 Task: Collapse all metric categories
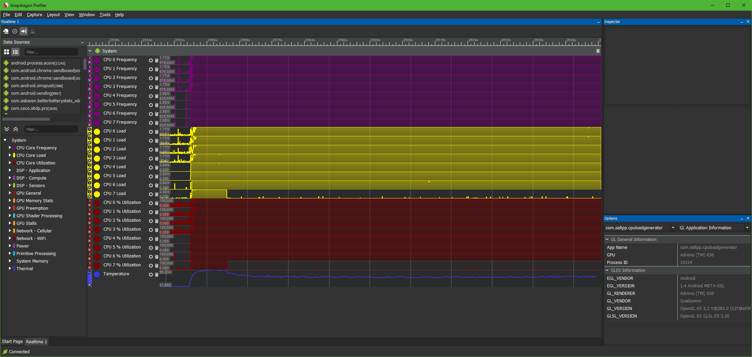coord(15,129)
